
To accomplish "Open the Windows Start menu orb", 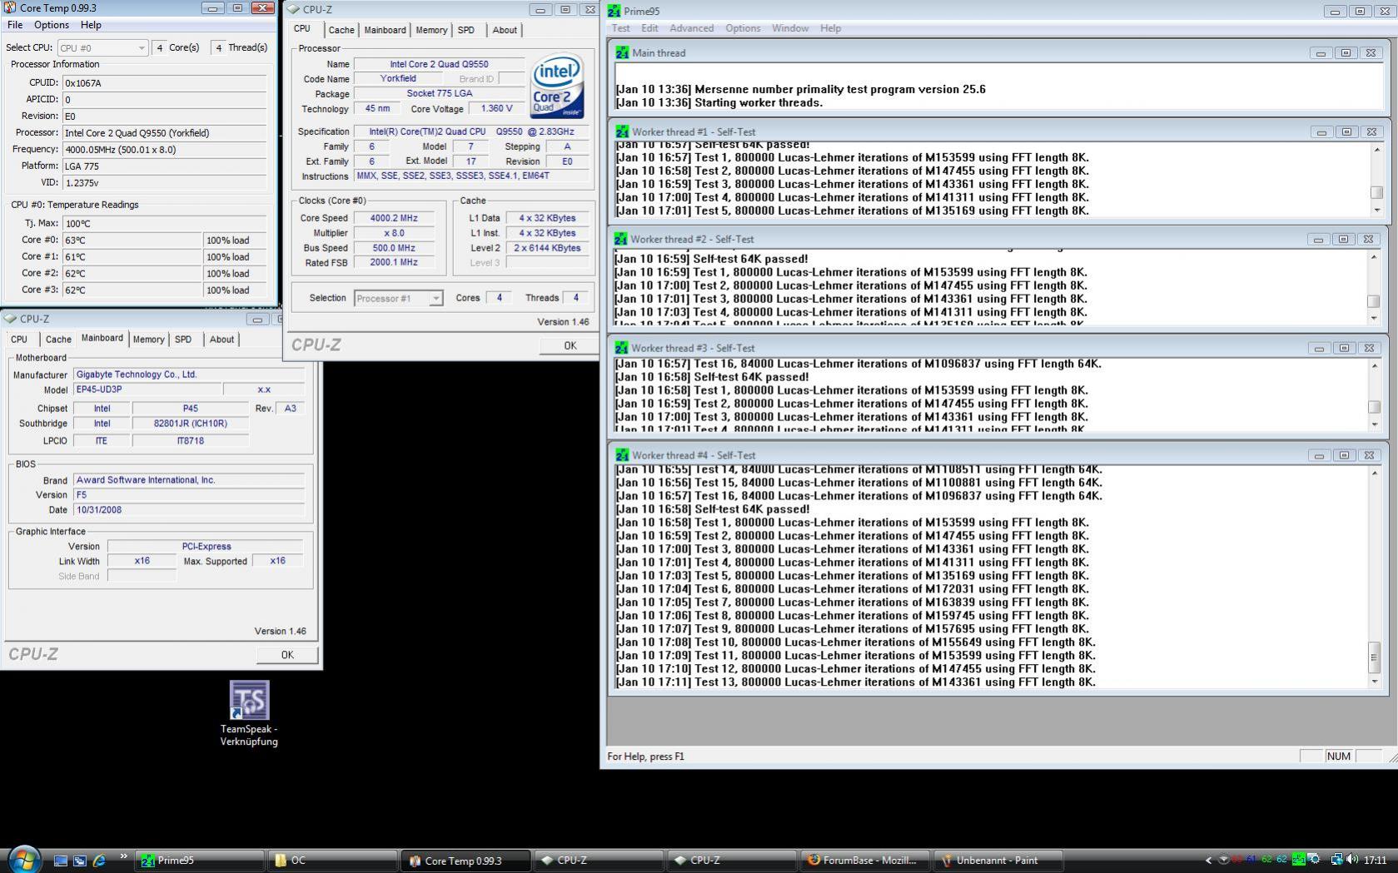I will [x=23, y=859].
